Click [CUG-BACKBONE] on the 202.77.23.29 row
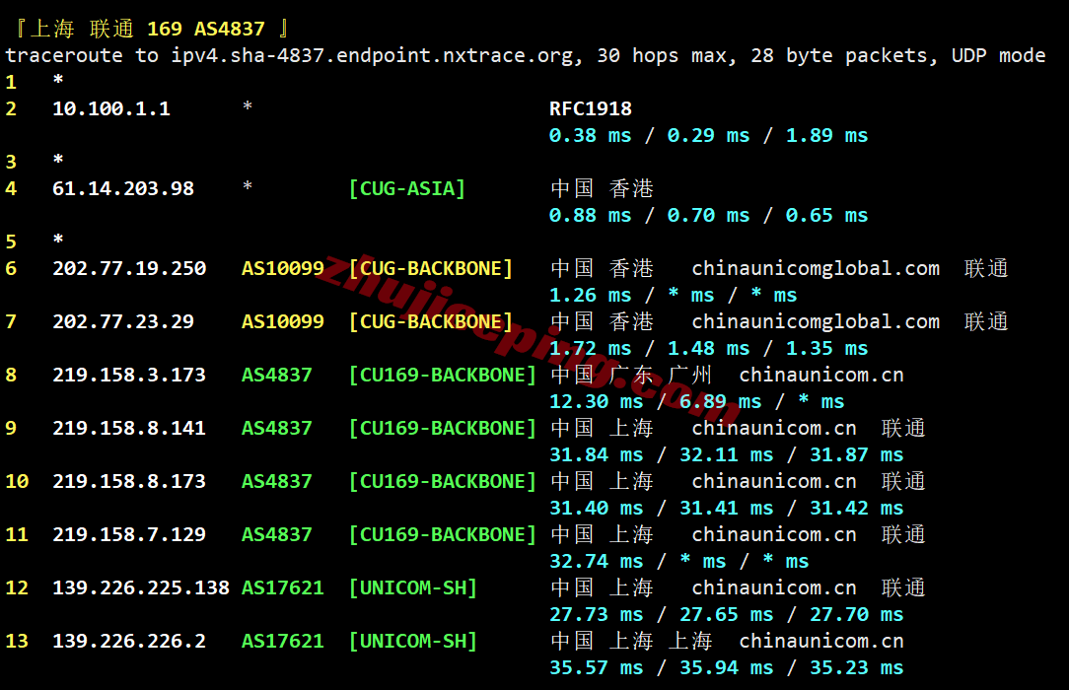The height and width of the screenshot is (690, 1069). tap(430, 321)
